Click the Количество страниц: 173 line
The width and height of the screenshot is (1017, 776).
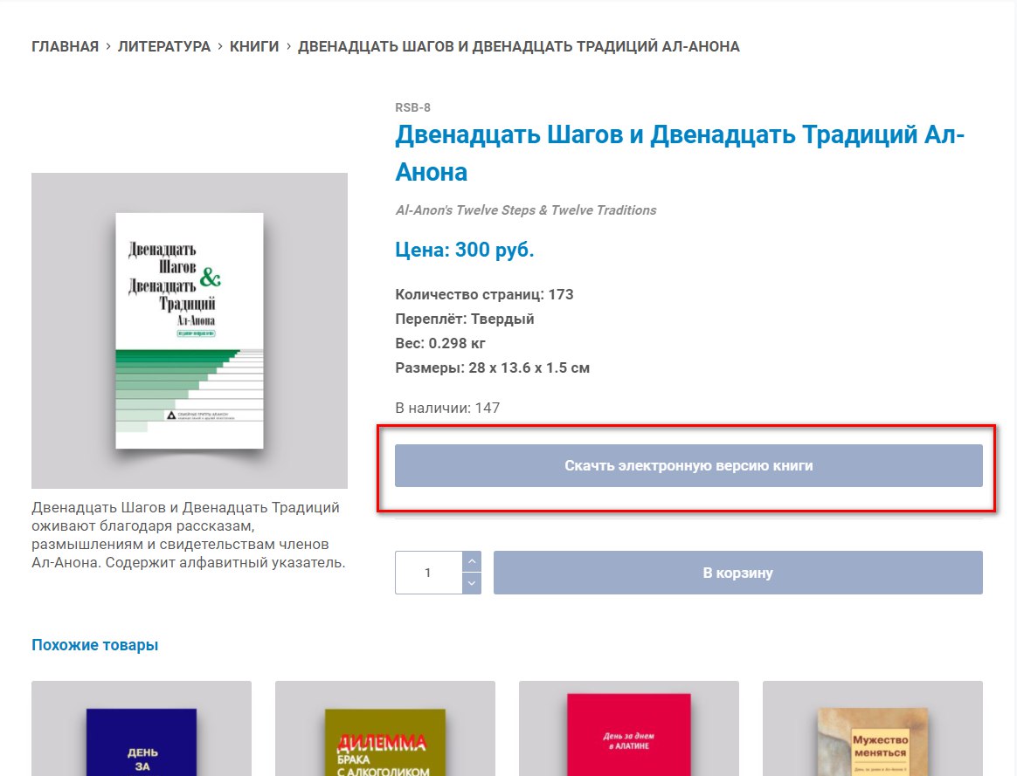click(485, 295)
